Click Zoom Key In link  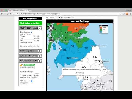(24, 46)
